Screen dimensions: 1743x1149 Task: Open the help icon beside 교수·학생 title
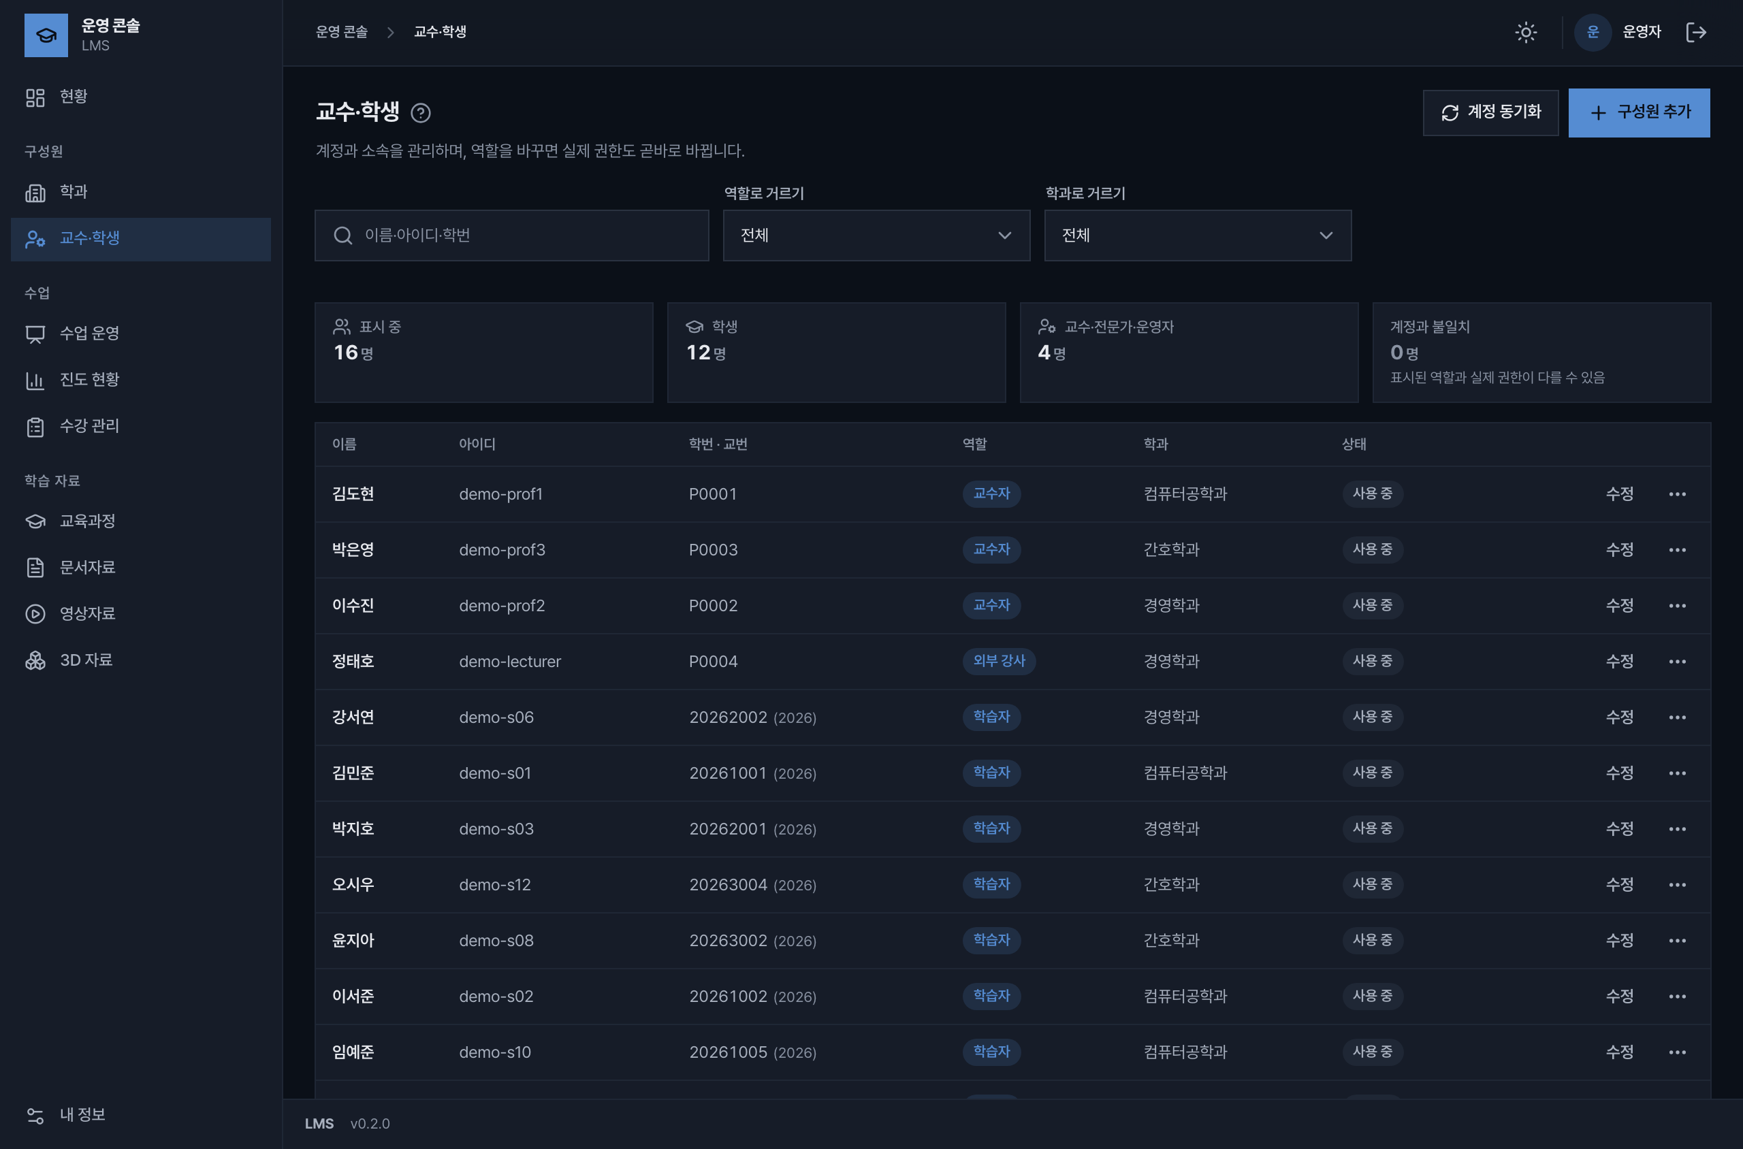click(x=421, y=113)
